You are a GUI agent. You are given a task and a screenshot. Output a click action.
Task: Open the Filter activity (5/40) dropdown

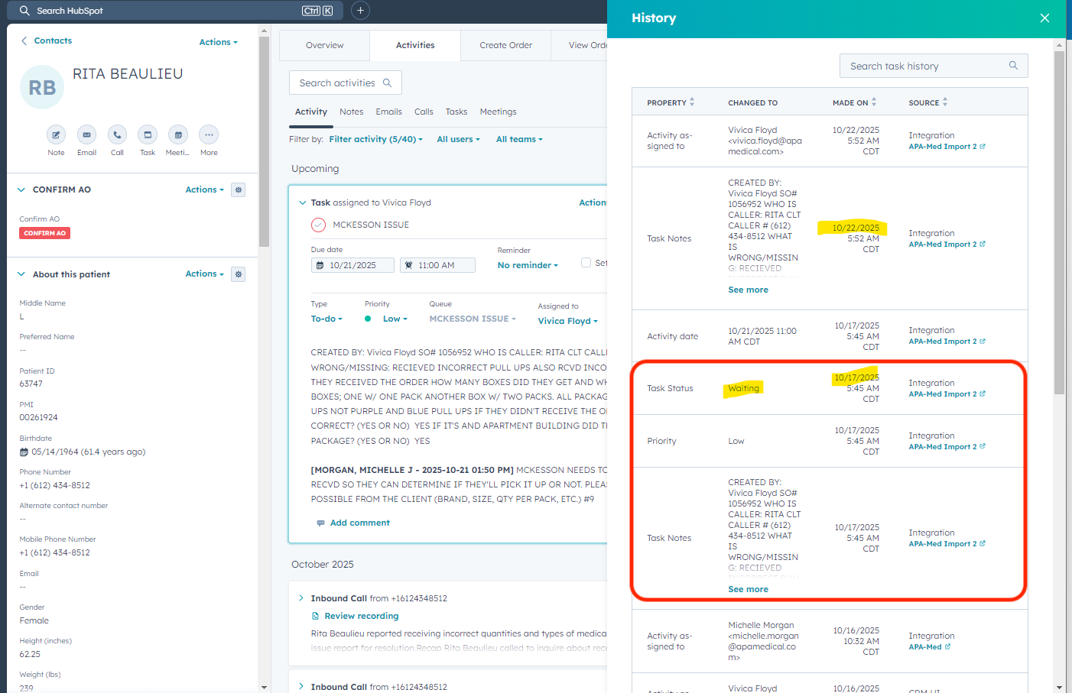pos(375,140)
